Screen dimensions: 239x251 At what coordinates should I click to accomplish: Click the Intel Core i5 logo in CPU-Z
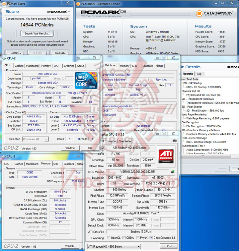click(x=86, y=81)
